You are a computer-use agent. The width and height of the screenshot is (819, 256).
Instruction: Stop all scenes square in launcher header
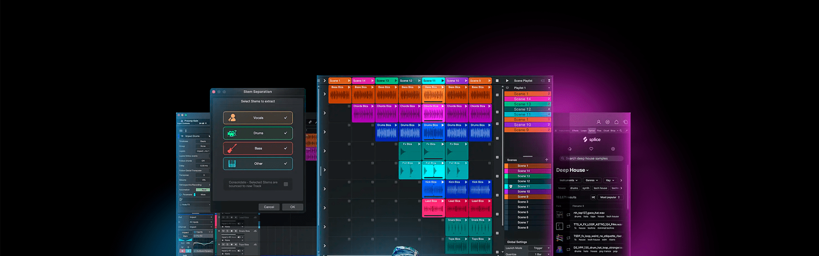497,81
